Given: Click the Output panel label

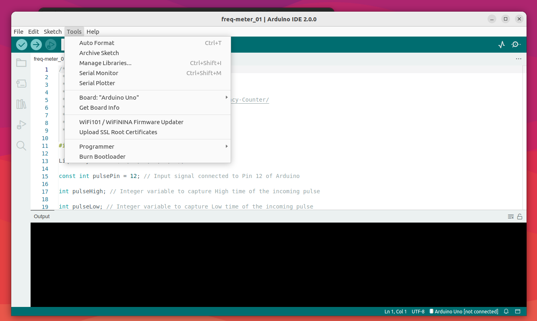Looking at the screenshot, I should pos(41,217).
